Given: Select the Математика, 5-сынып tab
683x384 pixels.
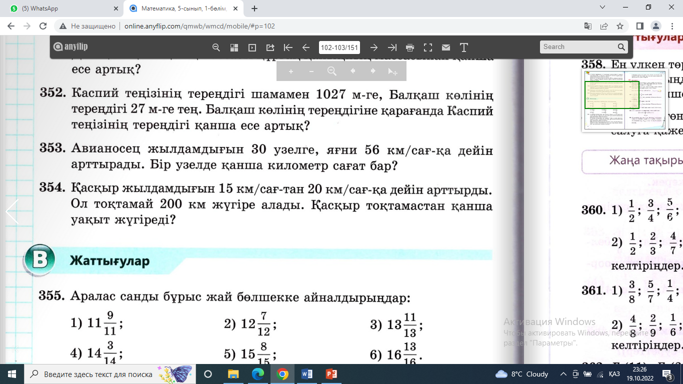Looking at the screenshot, I should tap(183, 8).
